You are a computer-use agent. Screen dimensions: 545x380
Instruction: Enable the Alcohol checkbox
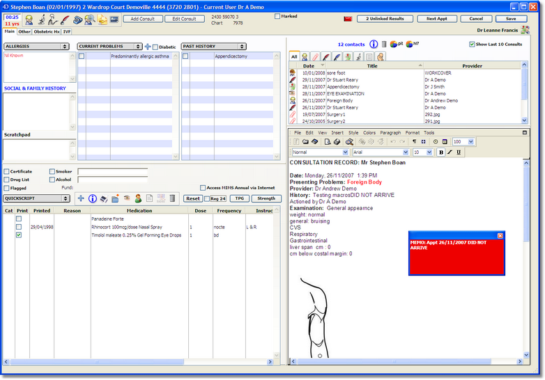click(x=52, y=180)
